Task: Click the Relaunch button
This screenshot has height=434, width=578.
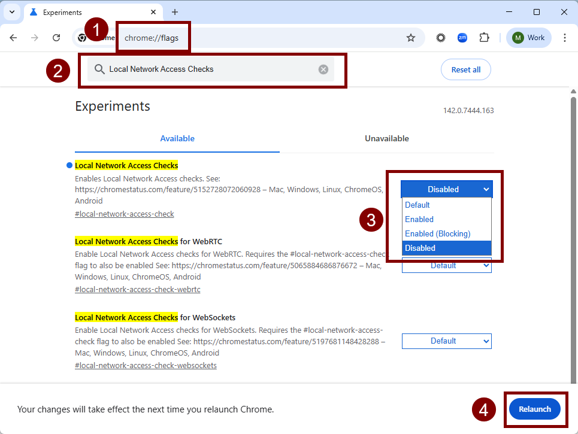Action: pyautogui.click(x=535, y=409)
